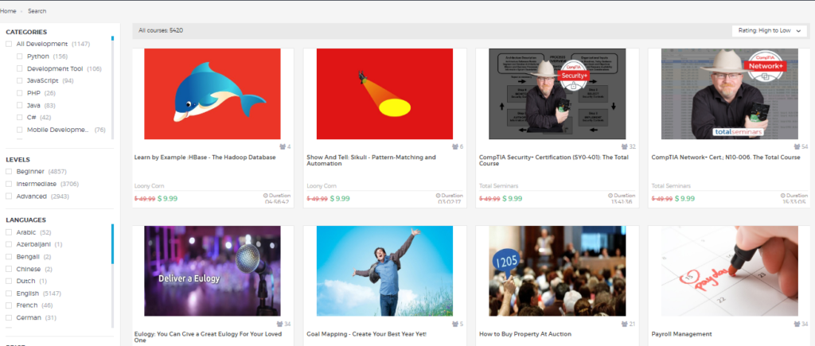Check the Python category checkbox

point(20,56)
